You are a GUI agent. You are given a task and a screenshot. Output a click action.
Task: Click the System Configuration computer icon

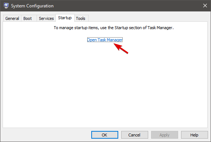click(x=6, y=6)
